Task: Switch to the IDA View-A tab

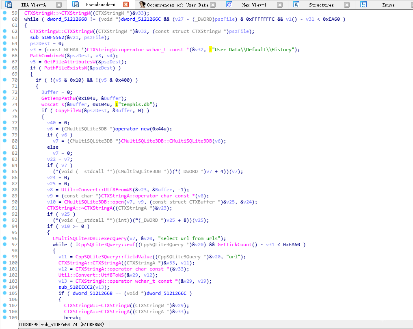Action: coord(33,5)
